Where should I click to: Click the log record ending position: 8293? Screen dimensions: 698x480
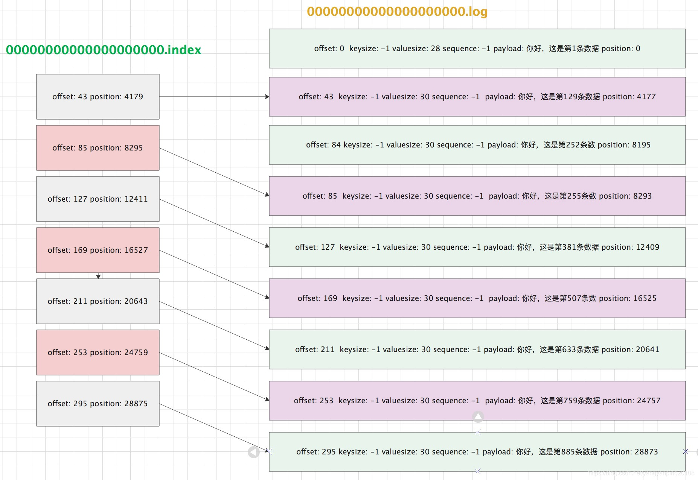(477, 196)
